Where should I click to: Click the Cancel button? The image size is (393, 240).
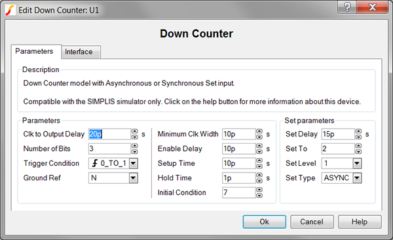[x=312, y=222]
